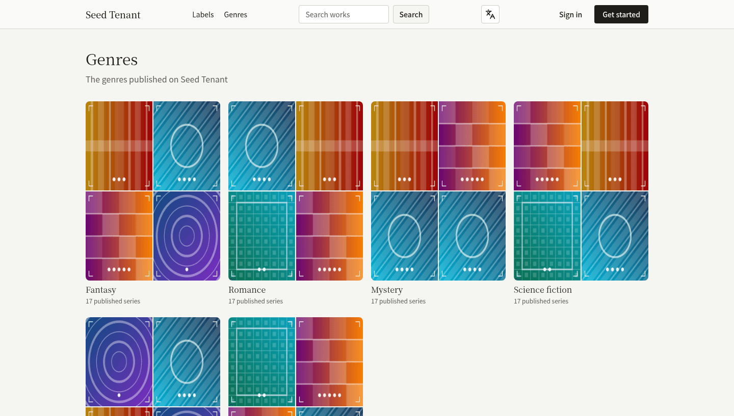Open Mystery's purple-orange brick cover
Screen dimensions: 734x416
(x=472, y=146)
